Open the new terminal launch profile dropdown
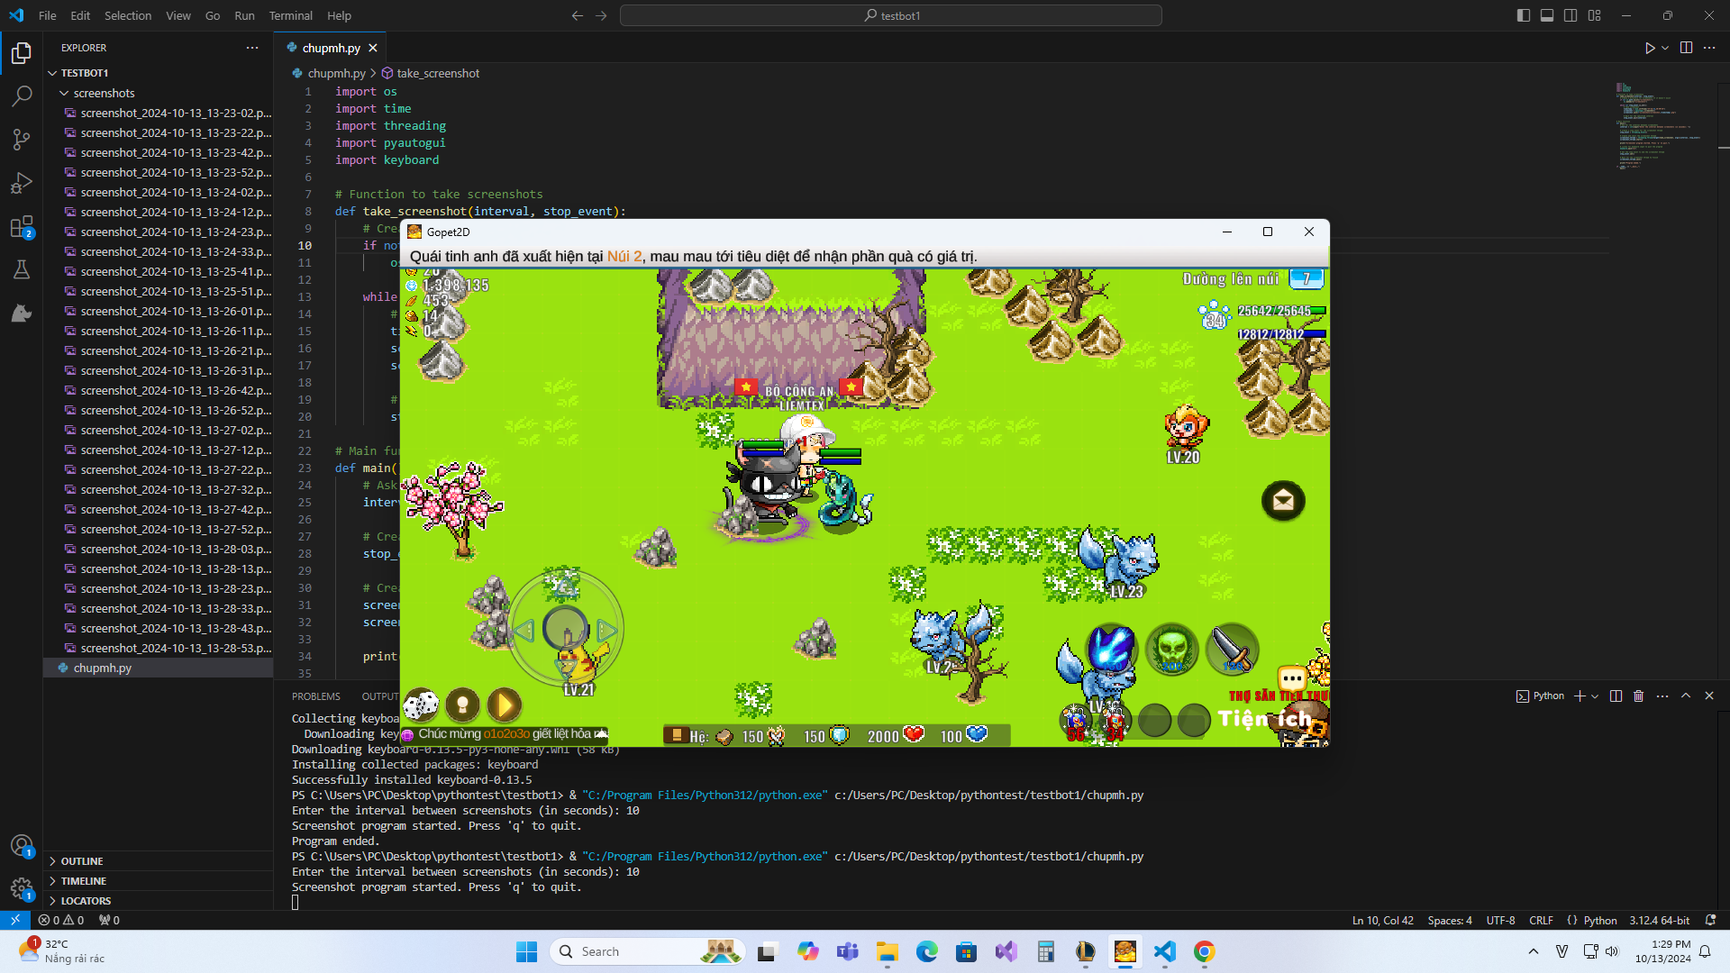Screen dimensions: 1730x973 (x=1595, y=696)
